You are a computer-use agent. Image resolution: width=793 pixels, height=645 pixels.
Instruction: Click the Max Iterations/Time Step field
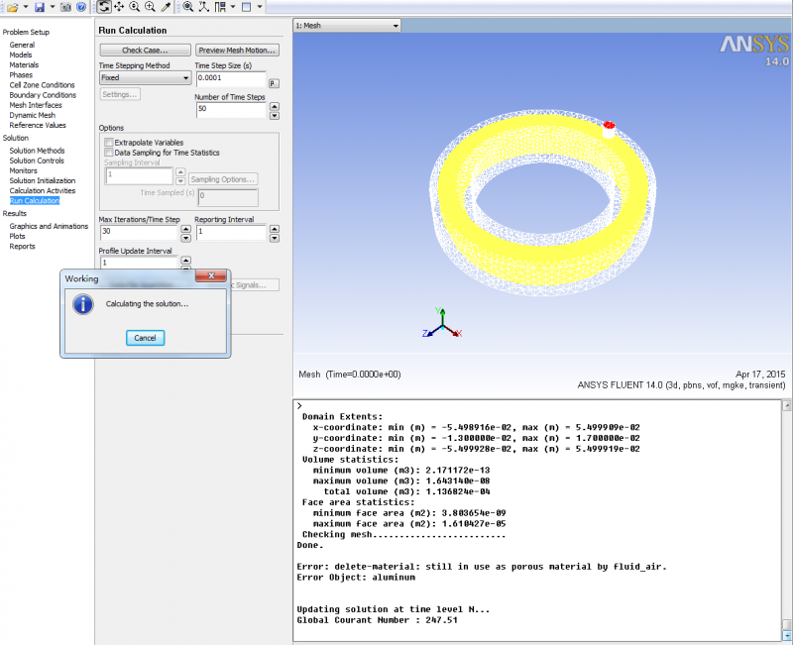[x=139, y=233]
